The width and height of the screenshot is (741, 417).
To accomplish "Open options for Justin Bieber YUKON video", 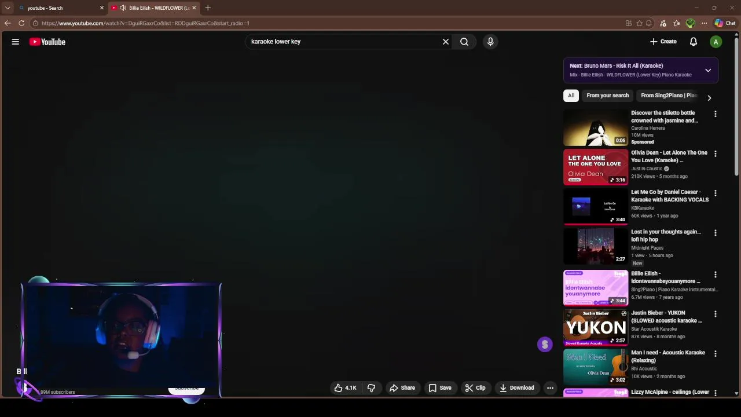I will 716,314.
